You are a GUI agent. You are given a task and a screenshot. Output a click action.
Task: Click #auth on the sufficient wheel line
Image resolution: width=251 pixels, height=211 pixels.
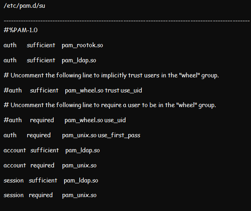(x=13, y=90)
